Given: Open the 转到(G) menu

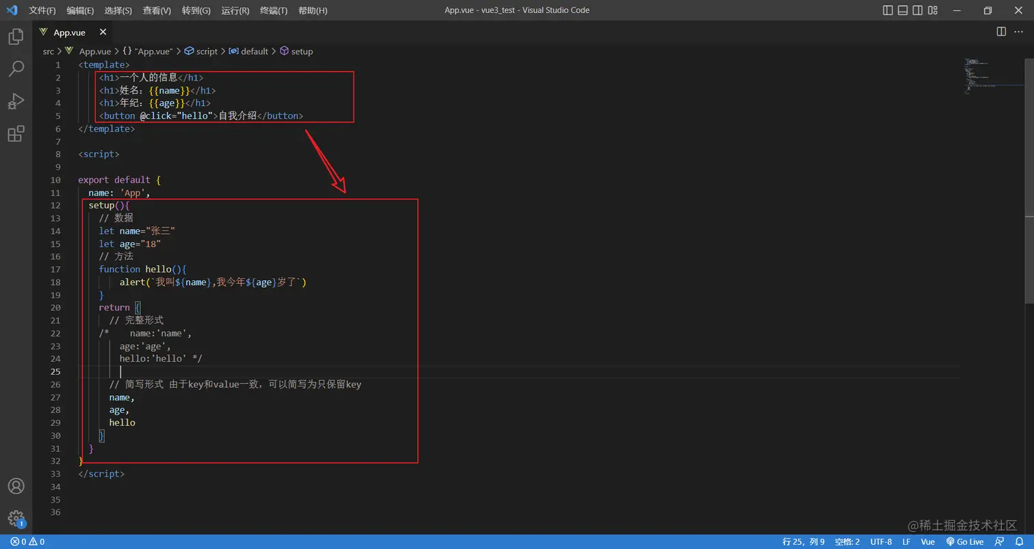Looking at the screenshot, I should coord(196,10).
